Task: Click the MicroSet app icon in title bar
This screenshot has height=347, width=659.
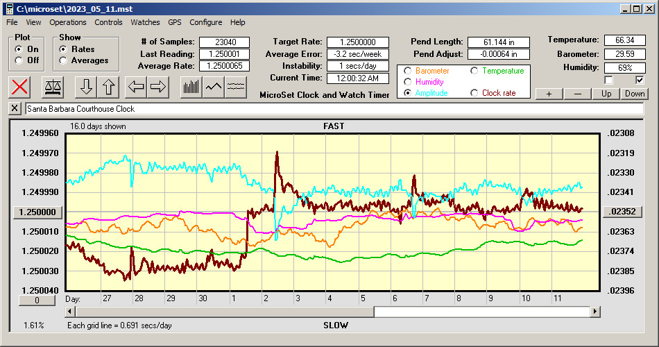Action: tap(9, 9)
